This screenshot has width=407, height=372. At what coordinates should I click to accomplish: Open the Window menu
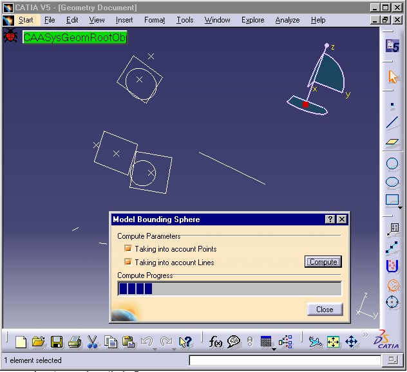pyautogui.click(x=217, y=20)
